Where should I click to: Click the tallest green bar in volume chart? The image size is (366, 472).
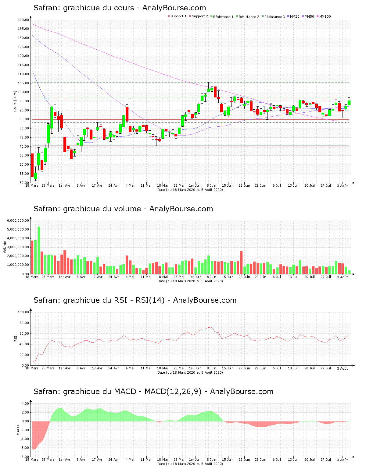(39, 250)
